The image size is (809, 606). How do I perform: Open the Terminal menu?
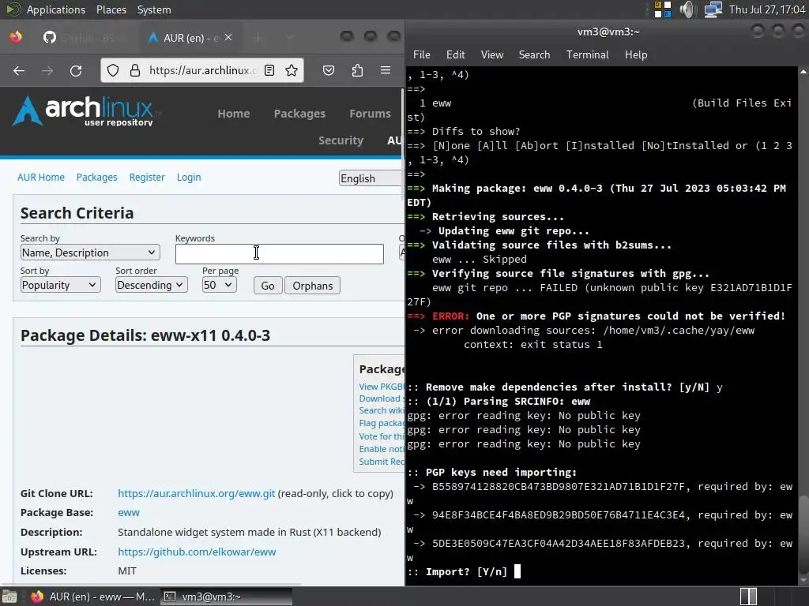[587, 54]
